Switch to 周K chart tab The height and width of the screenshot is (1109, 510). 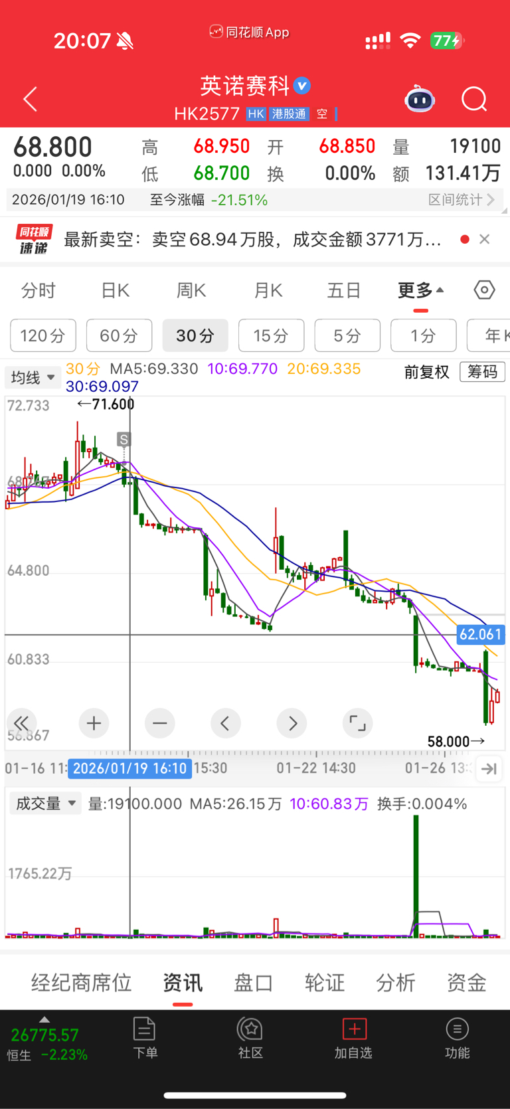[x=191, y=291]
